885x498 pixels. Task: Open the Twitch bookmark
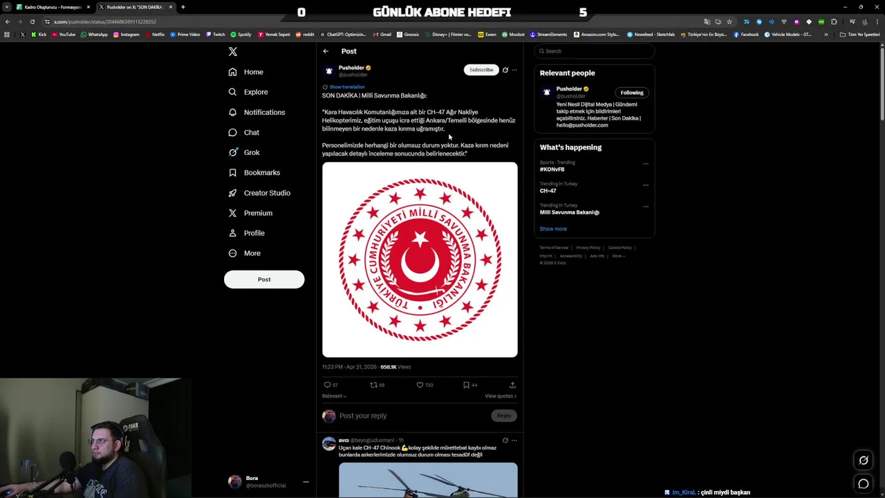215,35
